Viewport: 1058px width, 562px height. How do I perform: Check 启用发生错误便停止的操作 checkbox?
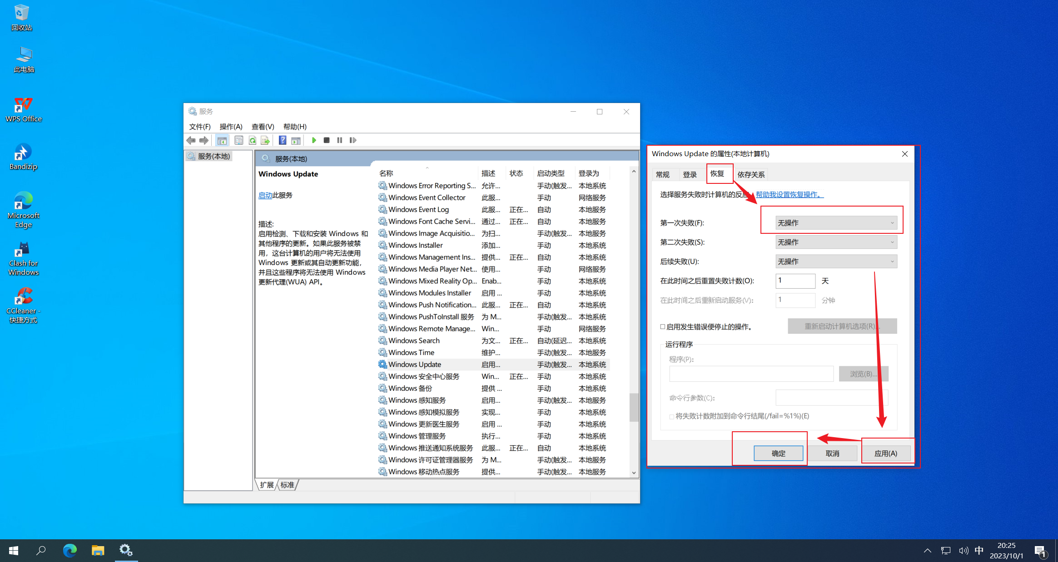[663, 327]
